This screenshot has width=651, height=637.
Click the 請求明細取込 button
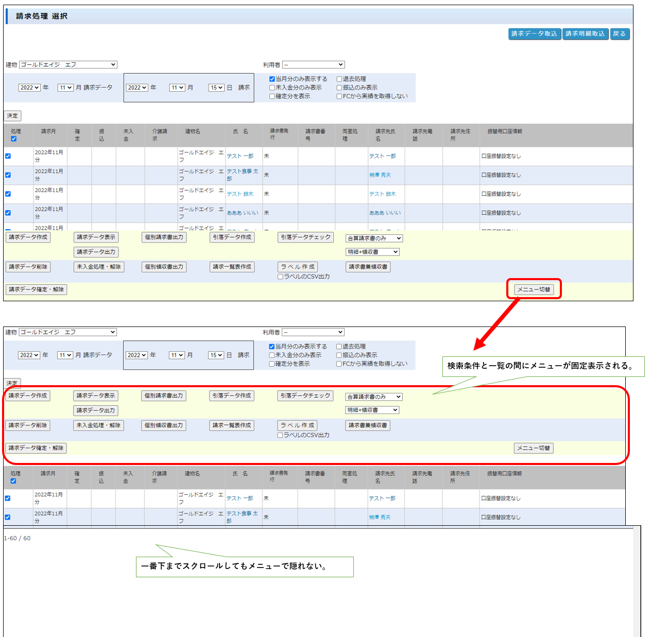pos(585,34)
